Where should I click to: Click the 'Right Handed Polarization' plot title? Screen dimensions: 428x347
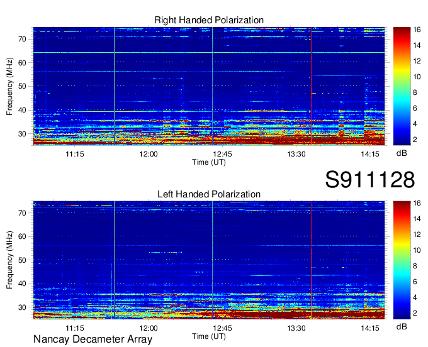coord(209,20)
